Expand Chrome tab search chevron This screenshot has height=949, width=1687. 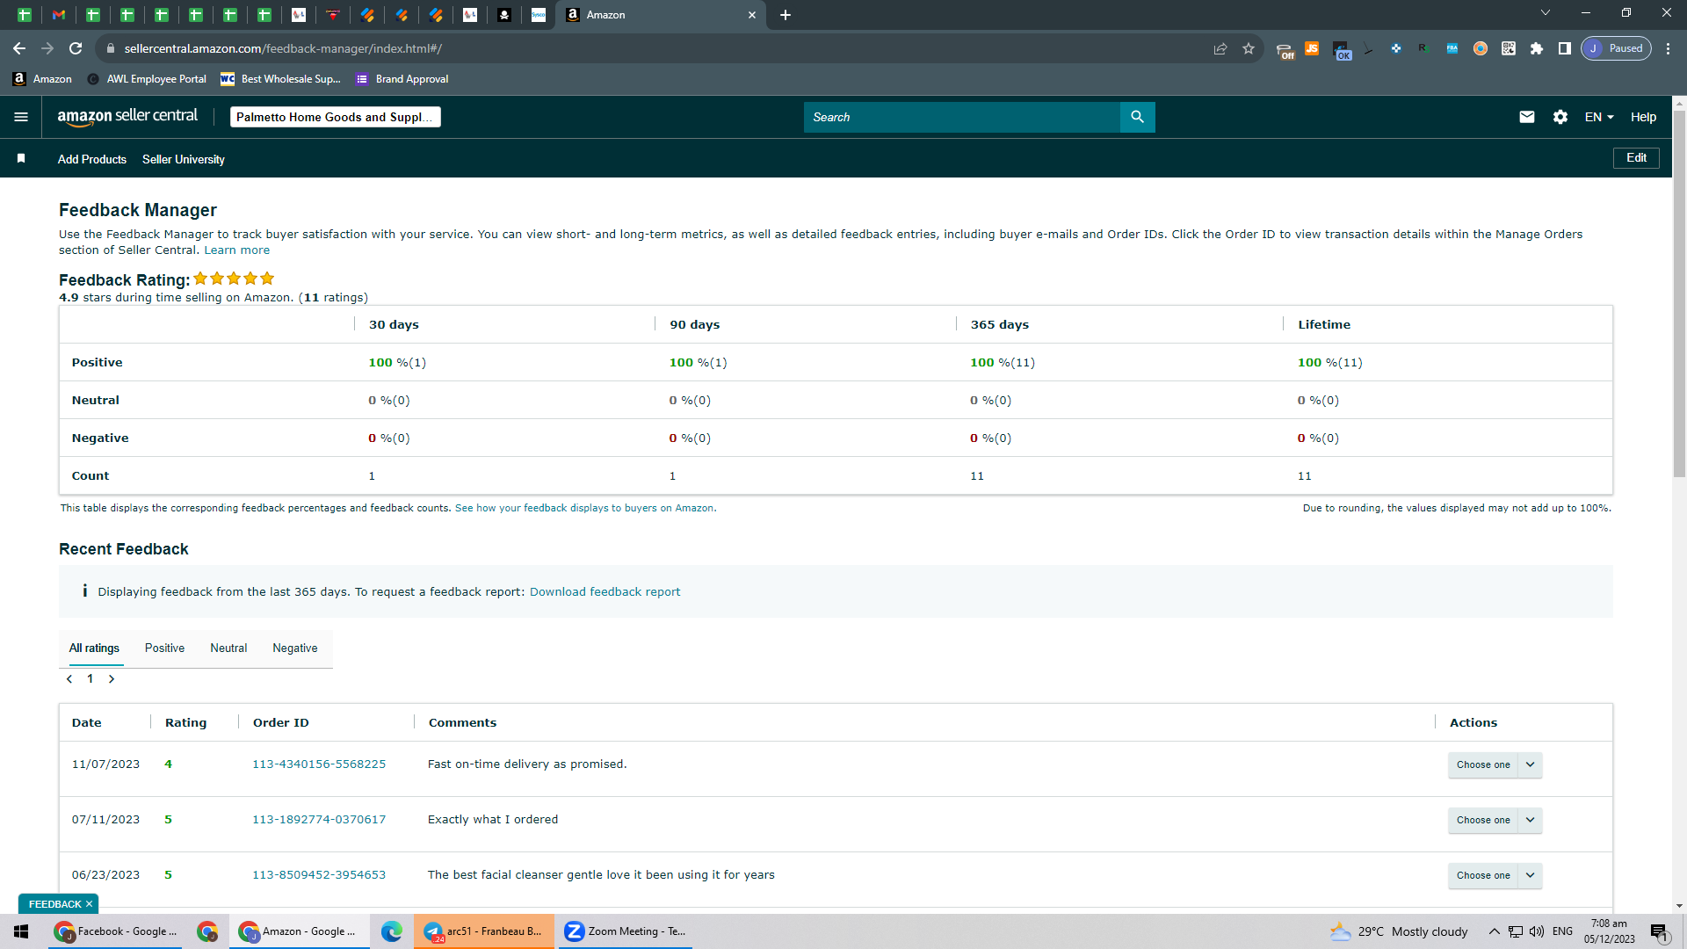[1546, 13]
